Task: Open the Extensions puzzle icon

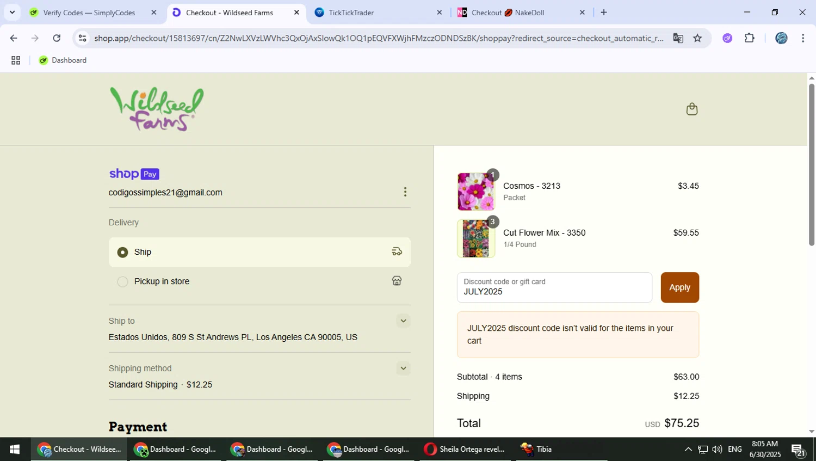Action: pyautogui.click(x=749, y=38)
